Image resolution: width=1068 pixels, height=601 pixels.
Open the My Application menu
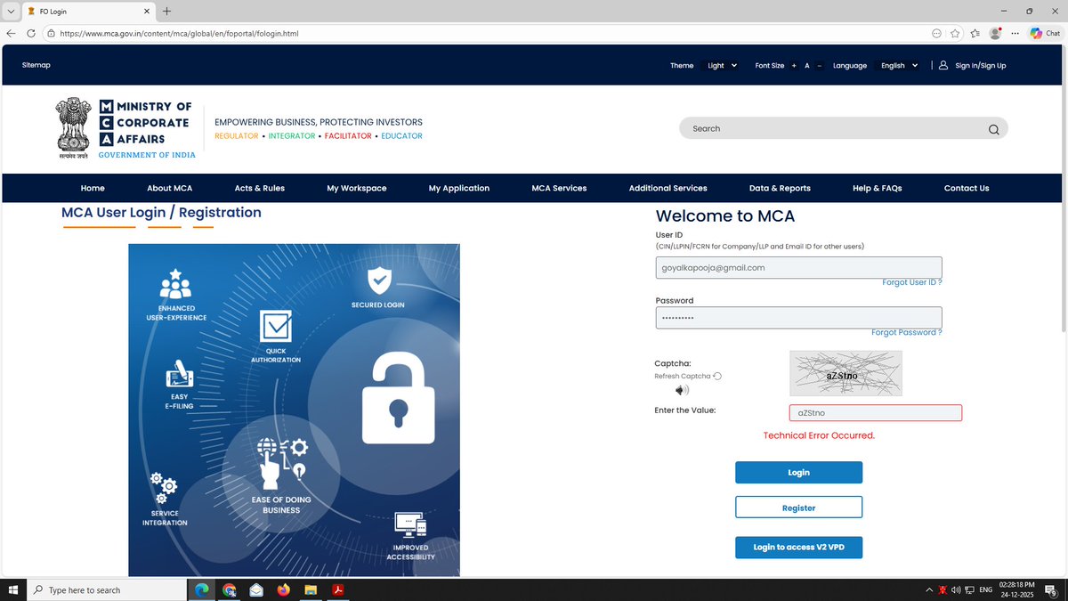click(x=459, y=188)
